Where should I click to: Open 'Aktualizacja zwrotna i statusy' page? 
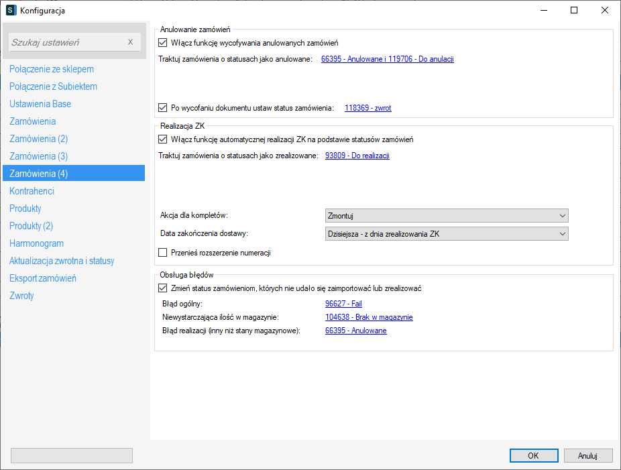62,261
